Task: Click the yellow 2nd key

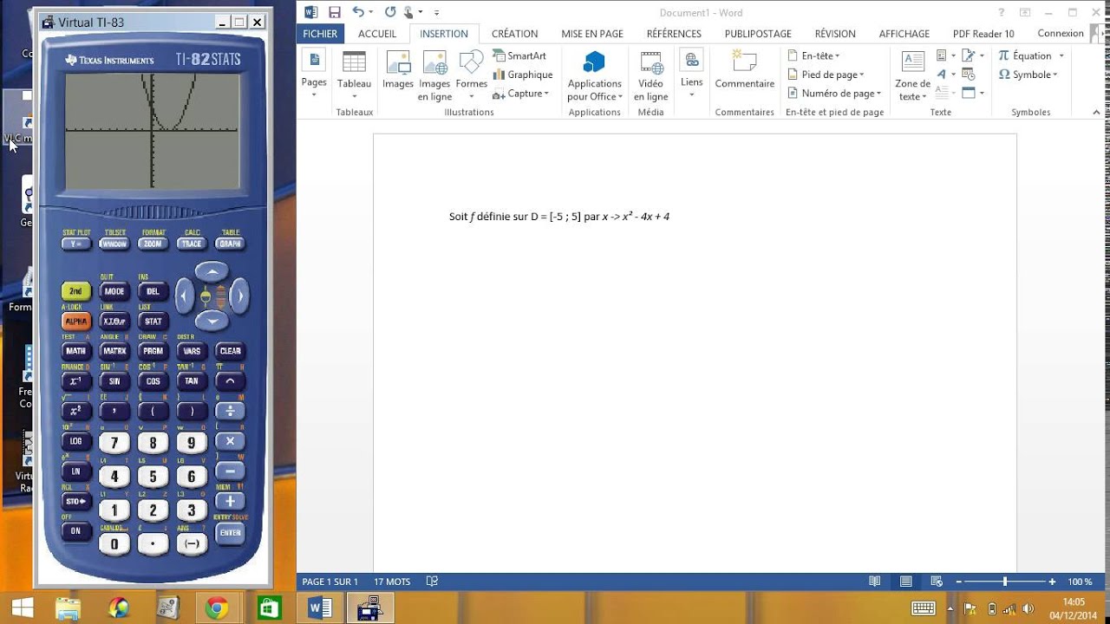Action: tap(75, 291)
